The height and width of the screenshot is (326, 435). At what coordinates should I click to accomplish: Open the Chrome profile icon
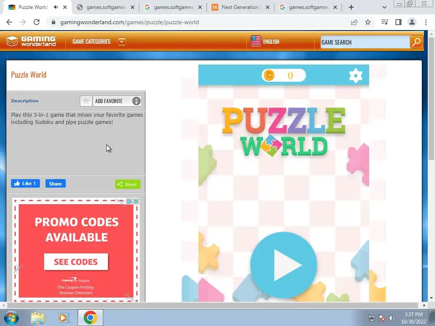click(412, 22)
